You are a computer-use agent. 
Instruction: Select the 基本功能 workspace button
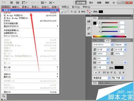tap(81, 3)
